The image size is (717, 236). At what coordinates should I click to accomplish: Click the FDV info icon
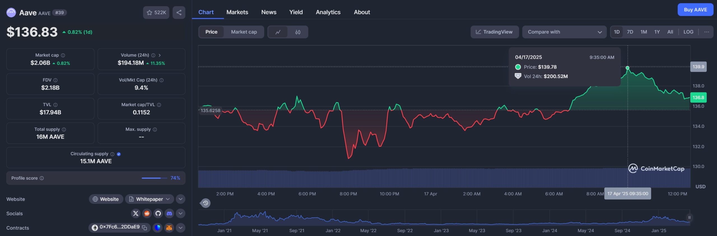coord(55,80)
